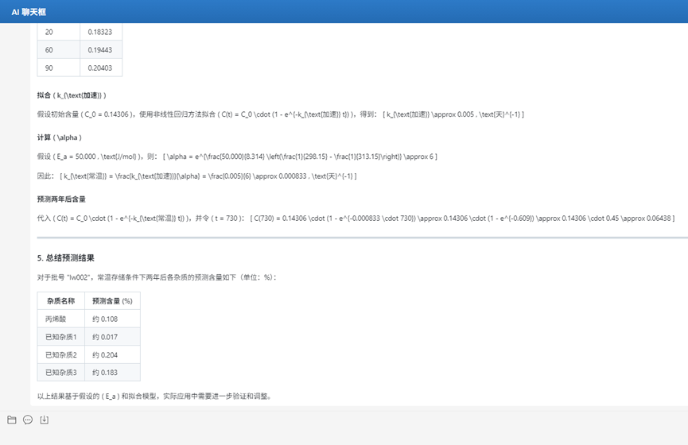
Task: Click the AI 聊天框 title in header
Action: 28,12
